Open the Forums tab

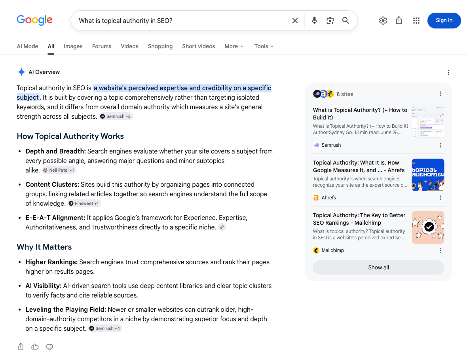(x=102, y=46)
